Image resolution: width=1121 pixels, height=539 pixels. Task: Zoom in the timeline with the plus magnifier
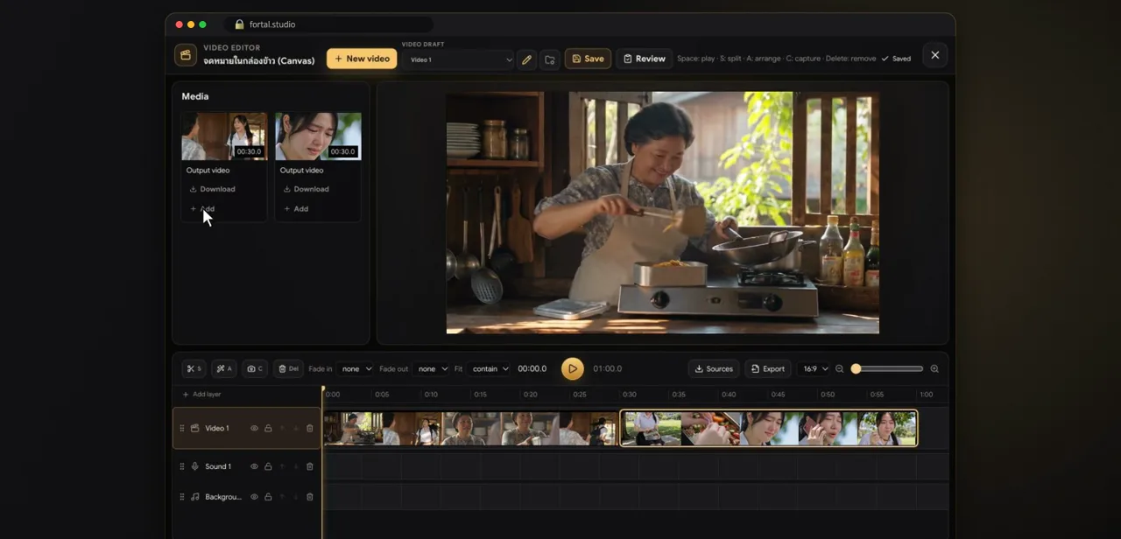[934, 369]
